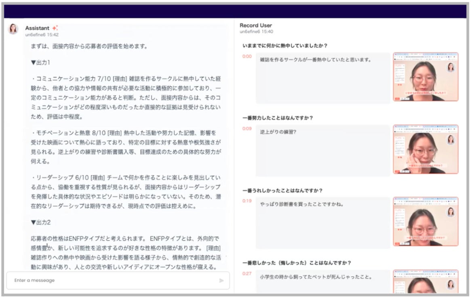Click the モチベーションと熱意 8/10 paragraph
The height and width of the screenshot is (298, 471).
[x=126, y=147]
